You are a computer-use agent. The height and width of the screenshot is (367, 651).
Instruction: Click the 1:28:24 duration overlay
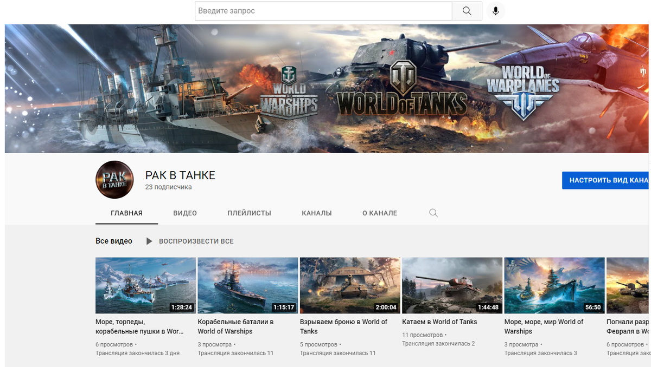182,306
